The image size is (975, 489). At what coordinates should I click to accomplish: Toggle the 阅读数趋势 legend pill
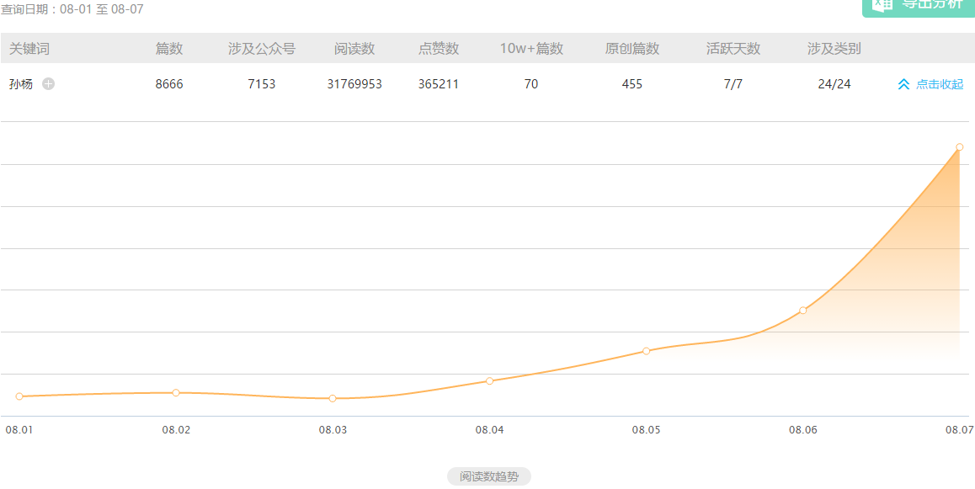click(x=488, y=476)
